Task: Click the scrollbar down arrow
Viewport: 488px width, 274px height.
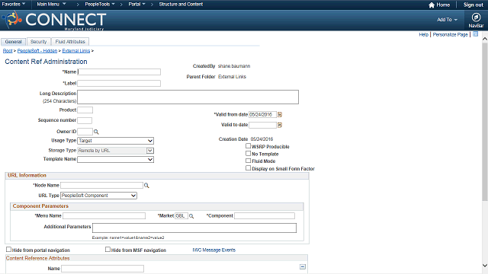Action: (x=485, y=266)
